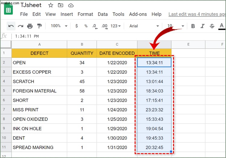This screenshot has width=226, height=158.
Task: Open the zoom 100% dropdown
Action: click(x=59, y=26)
